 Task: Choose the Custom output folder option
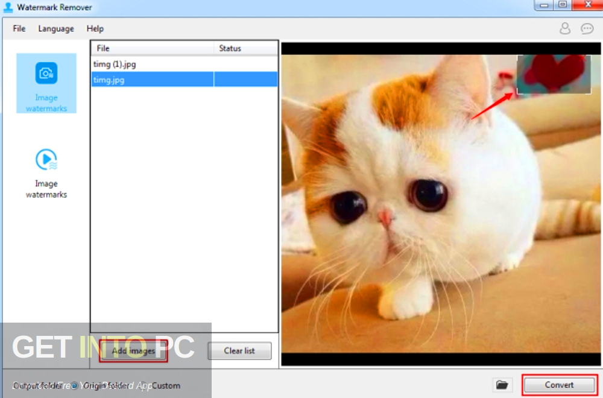tap(162, 385)
